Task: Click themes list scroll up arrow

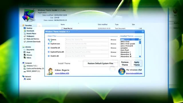Action: (140, 39)
